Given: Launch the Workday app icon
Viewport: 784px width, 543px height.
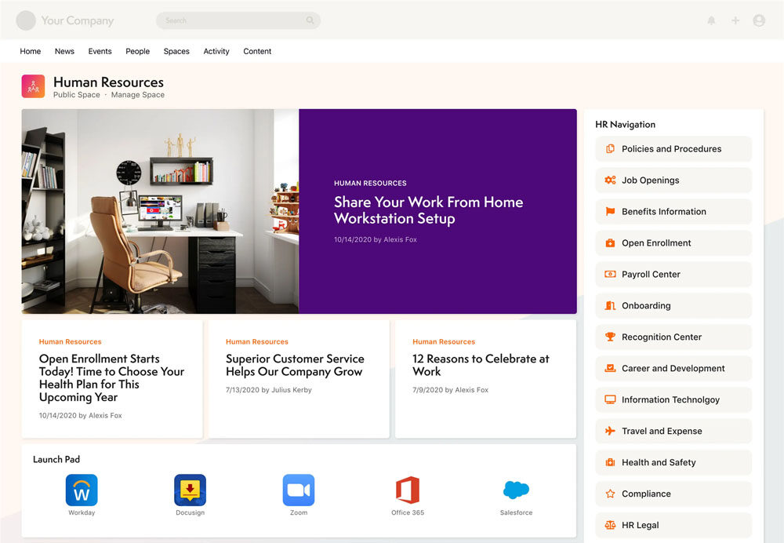Looking at the screenshot, I should (82, 490).
